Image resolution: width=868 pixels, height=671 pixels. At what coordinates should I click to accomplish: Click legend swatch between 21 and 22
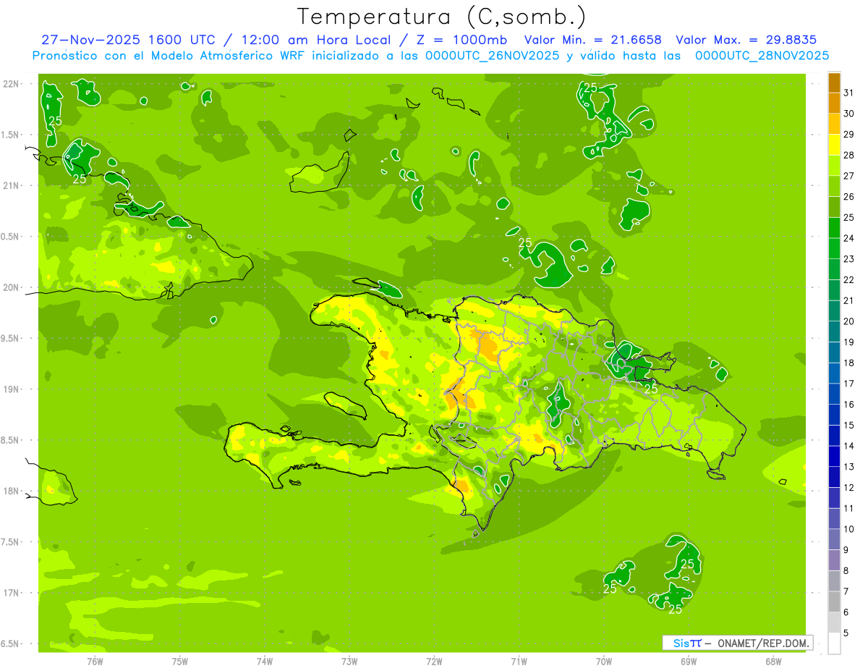835,290
